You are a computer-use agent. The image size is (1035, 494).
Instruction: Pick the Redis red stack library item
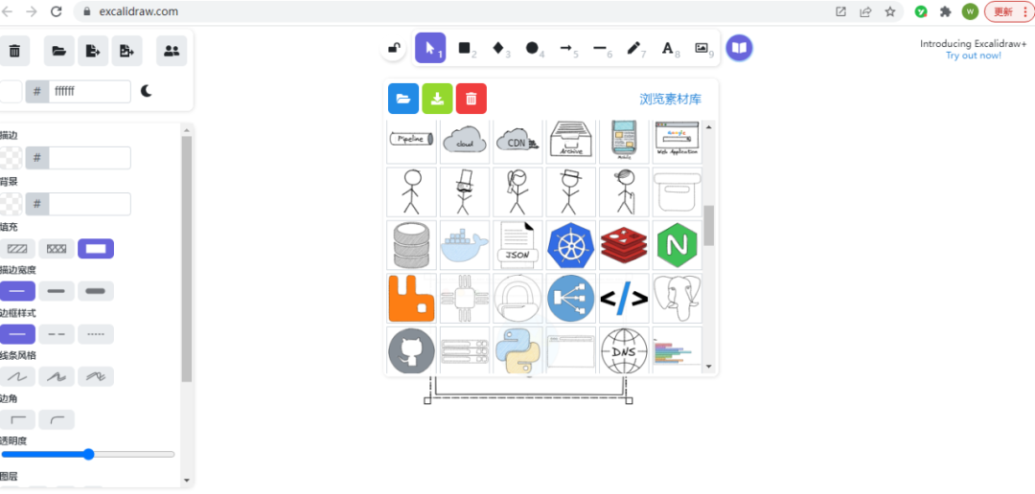click(x=624, y=245)
